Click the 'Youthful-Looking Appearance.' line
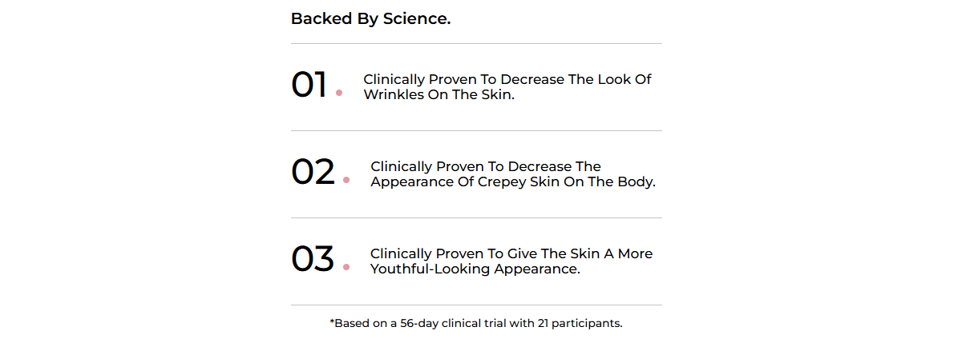This screenshot has width=966, height=347. pos(475,269)
